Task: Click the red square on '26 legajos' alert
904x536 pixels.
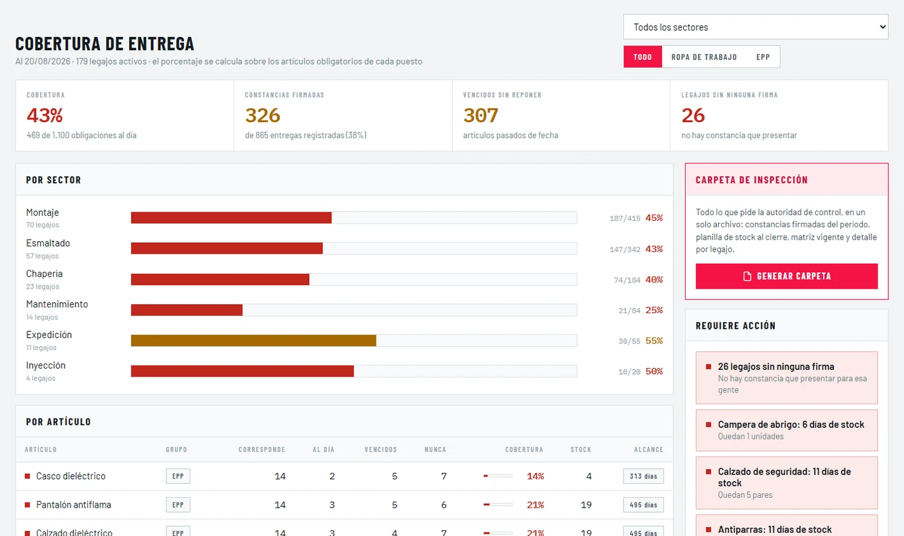Action: [708, 367]
